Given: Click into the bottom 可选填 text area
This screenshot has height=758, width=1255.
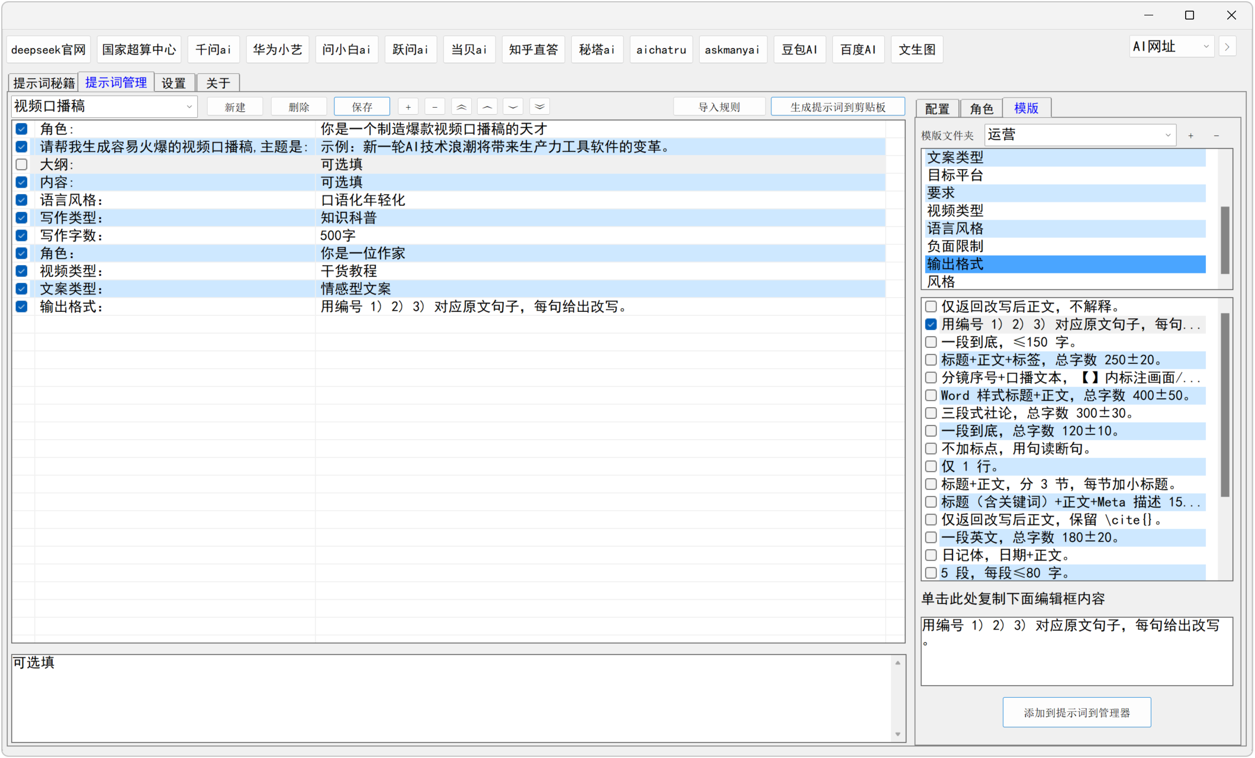Looking at the screenshot, I should pyautogui.click(x=453, y=698).
